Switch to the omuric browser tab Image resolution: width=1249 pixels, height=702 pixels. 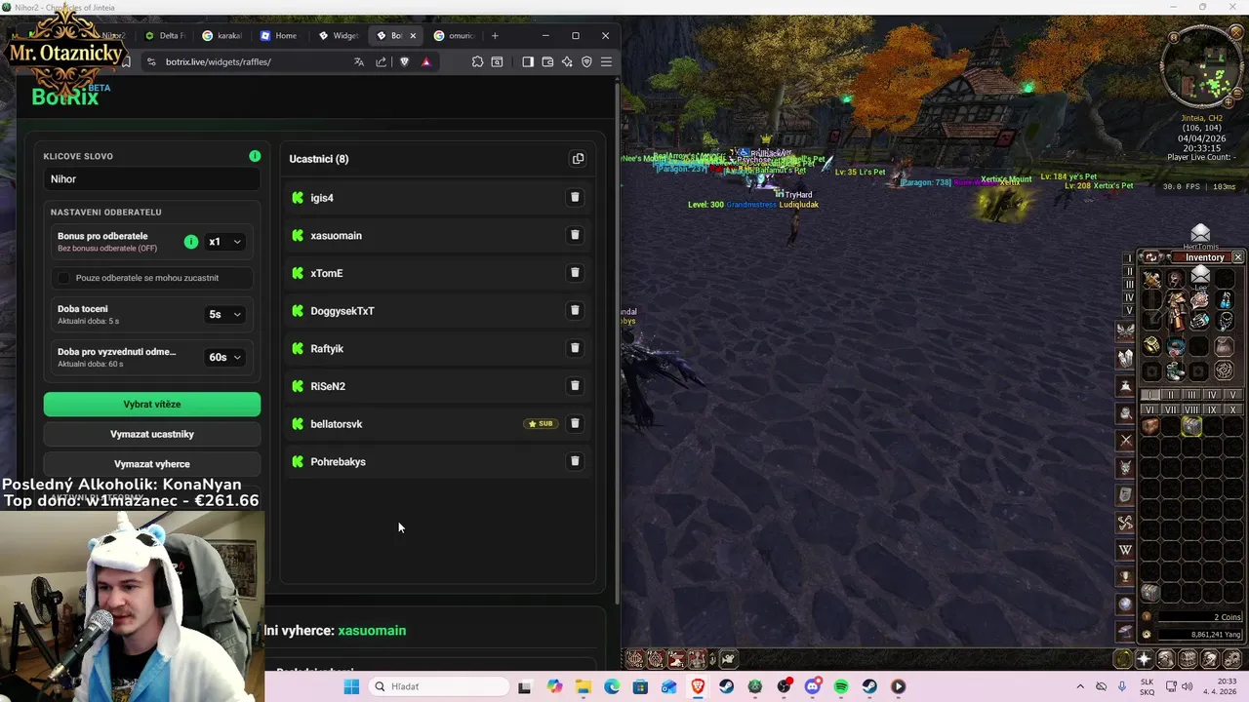click(454, 36)
